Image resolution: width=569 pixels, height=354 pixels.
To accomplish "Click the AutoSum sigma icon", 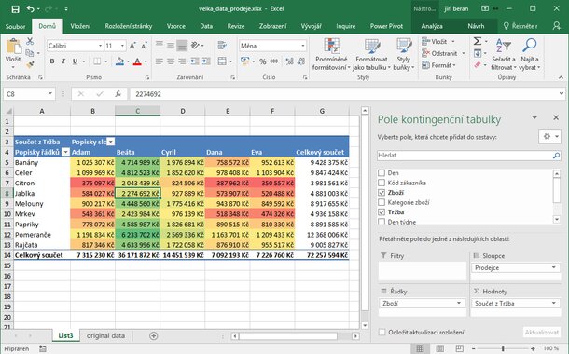I will pyautogui.click(x=478, y=41).
